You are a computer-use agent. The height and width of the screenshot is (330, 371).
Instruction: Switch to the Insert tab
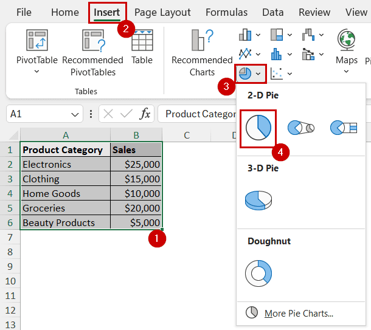tap(107, 12)
